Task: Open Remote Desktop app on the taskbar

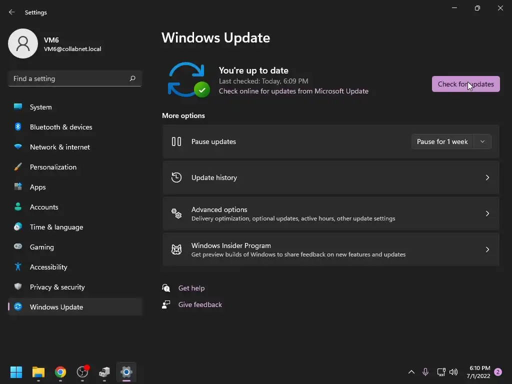Action: tap(104, 372)
